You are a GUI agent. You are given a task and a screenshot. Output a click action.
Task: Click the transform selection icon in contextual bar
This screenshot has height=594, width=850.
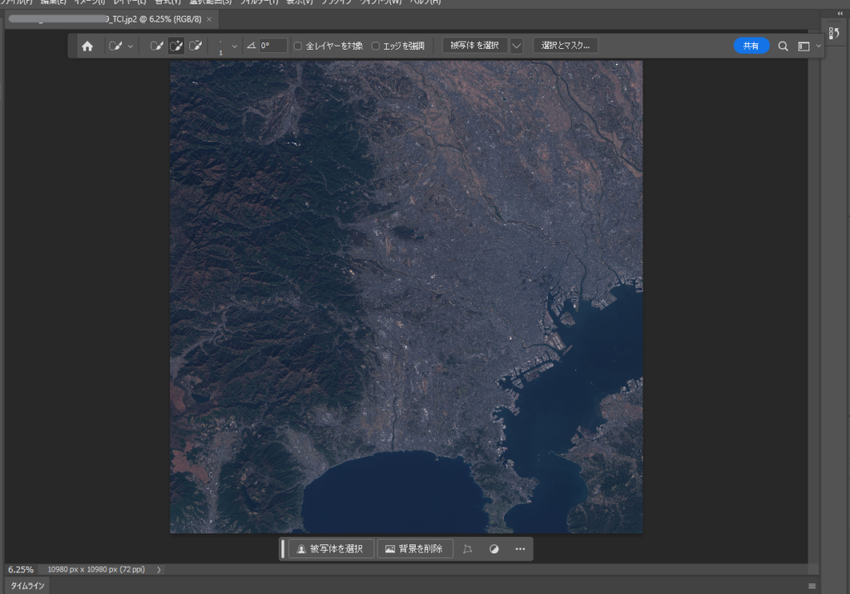tap(468, 549)
